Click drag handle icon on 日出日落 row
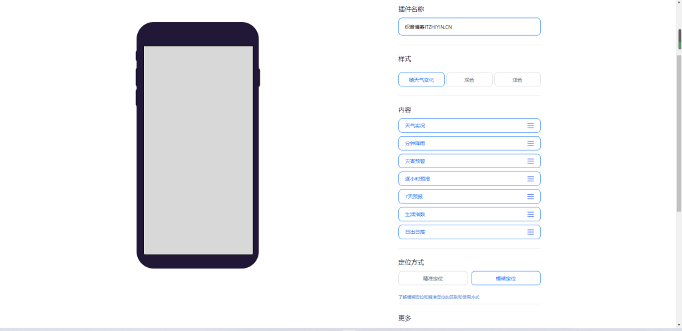 click(x=531, y=232)
